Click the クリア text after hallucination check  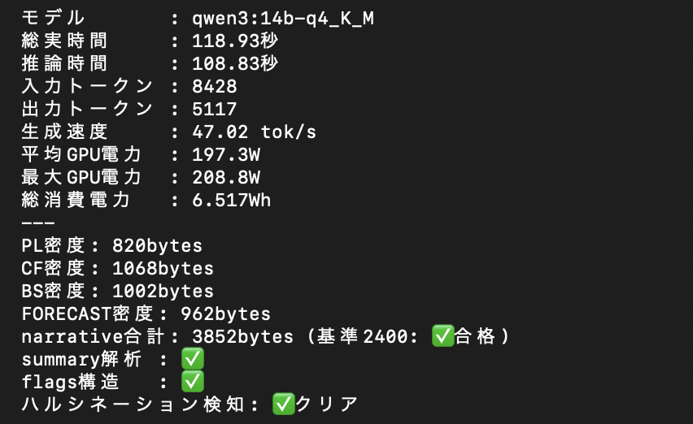coord(327,405)
